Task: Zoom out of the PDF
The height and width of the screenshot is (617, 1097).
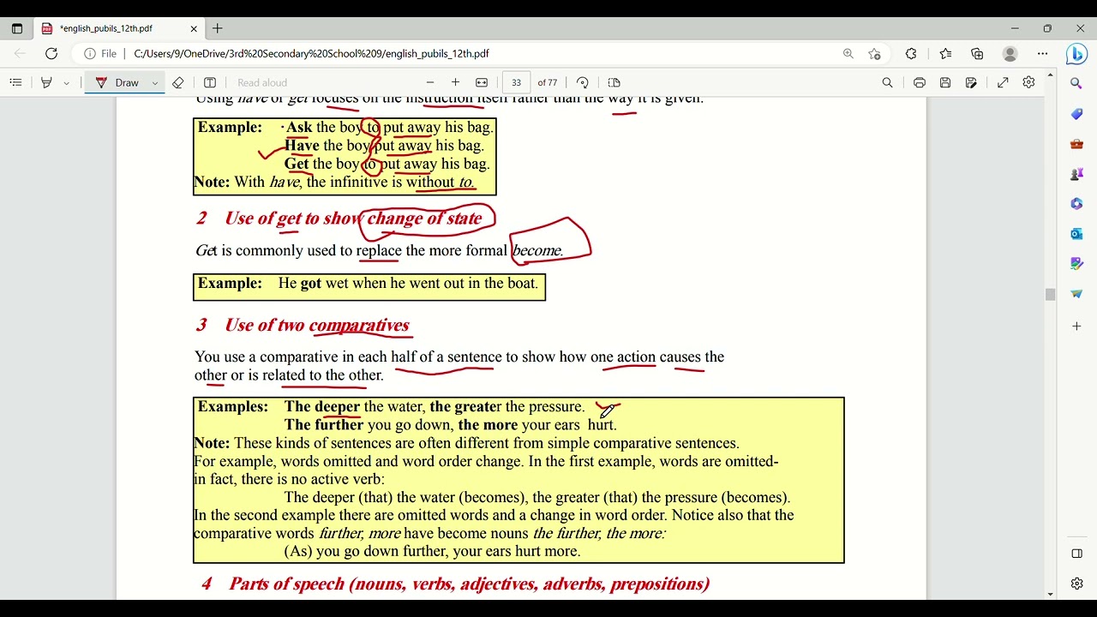Action: click(x=430, y=82)
